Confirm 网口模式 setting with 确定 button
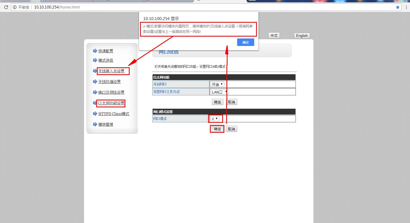 click(217, 129)
